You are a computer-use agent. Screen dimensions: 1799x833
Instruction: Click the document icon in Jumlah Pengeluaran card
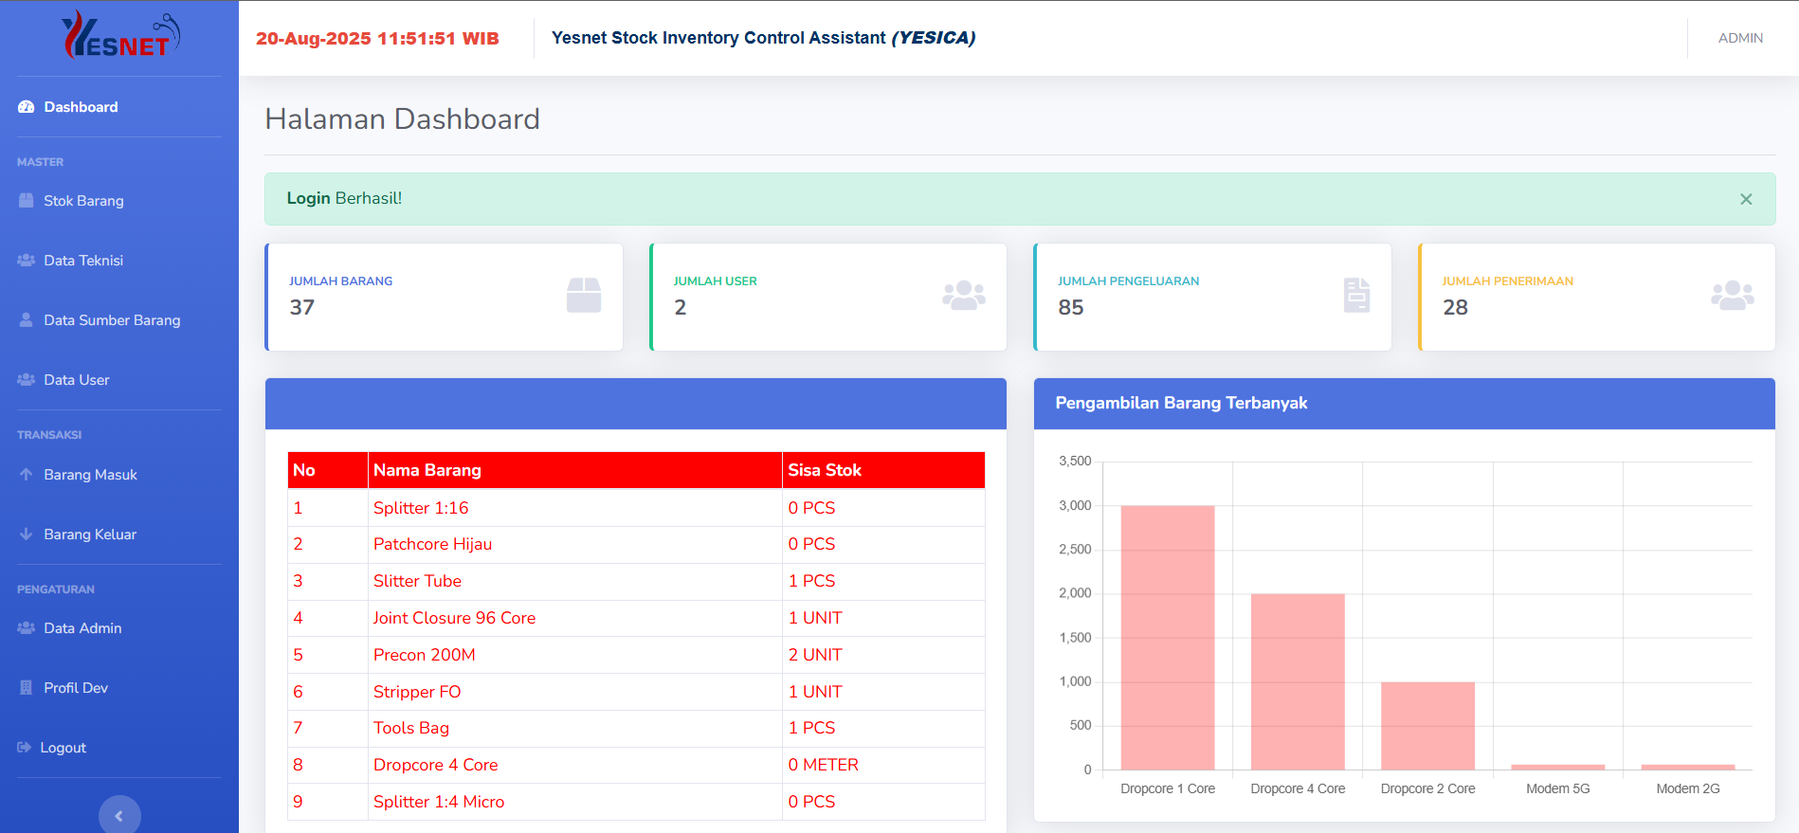(x=1356, y=295)
